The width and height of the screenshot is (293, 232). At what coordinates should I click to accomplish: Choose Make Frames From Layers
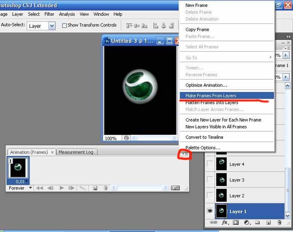227,96
